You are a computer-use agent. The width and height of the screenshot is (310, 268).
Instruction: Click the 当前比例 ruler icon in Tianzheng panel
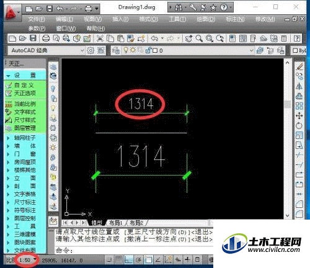coord(9,104)
